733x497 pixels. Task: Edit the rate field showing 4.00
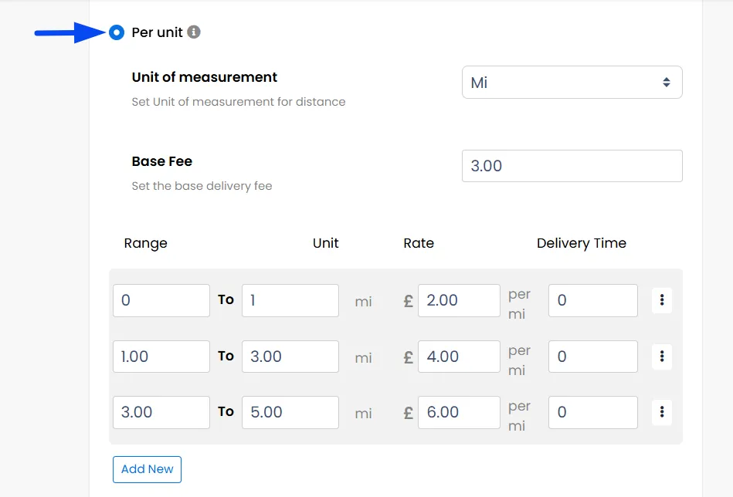pyautogui.click(x=459, y=357)
